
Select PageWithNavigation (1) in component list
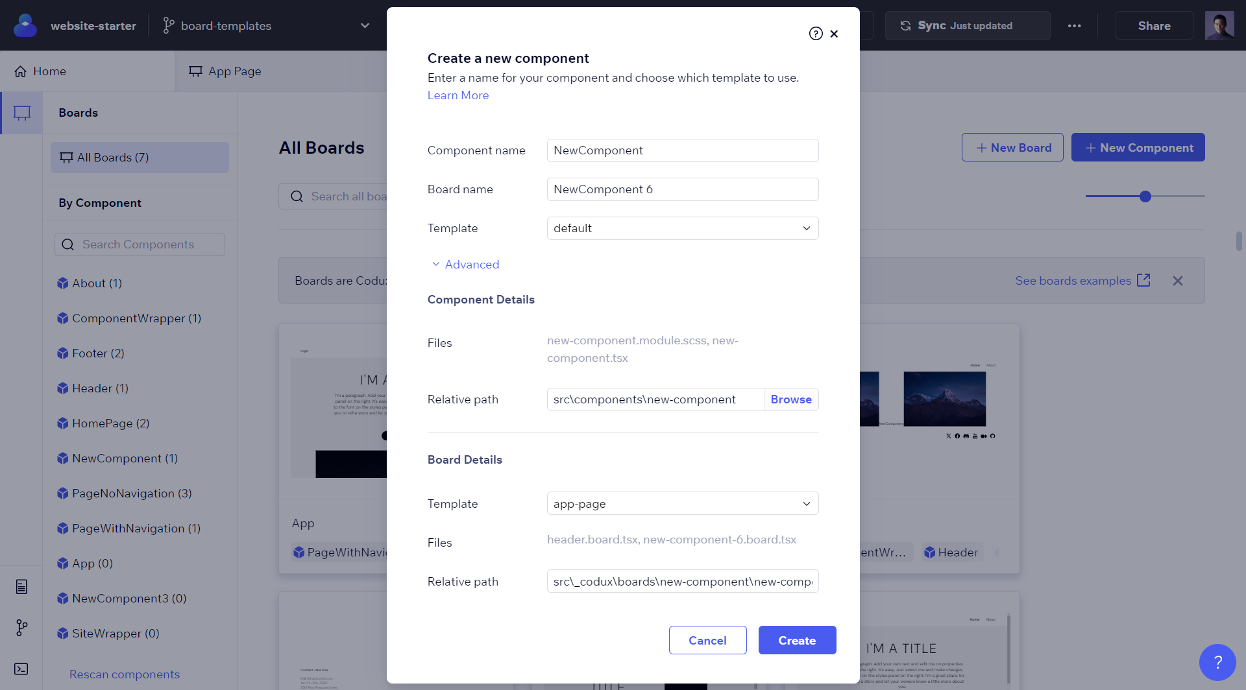coord(136,529)
